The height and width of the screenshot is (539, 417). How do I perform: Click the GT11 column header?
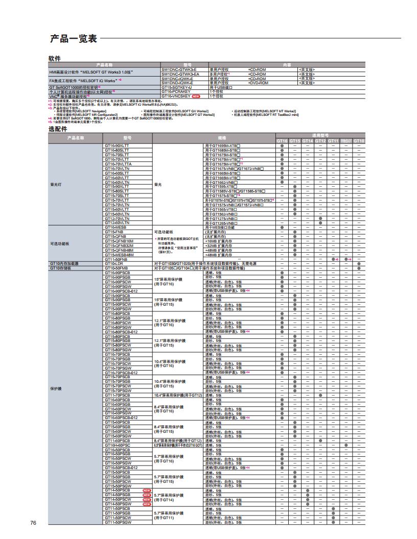[333, 141]
